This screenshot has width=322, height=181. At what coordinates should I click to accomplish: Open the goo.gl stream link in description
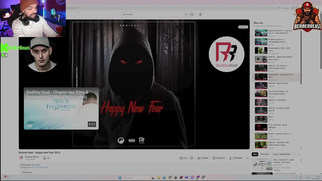pyautogui.click(x=39, y=167)
